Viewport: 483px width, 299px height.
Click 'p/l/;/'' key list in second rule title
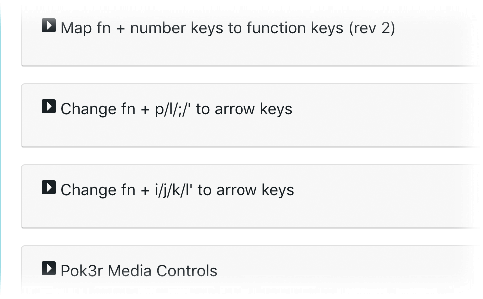pos(173,110)
